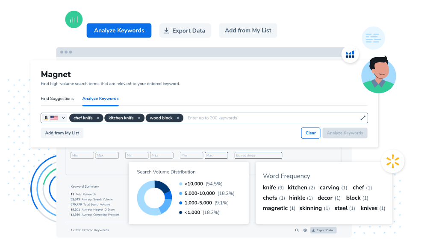Click the Search Volume Distribution heading

(x=166, y=172)
